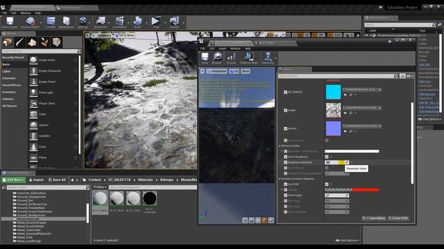Viewport: 444px width, 249px height.
Task: Toggle Normal parameter override checkbox
Action: 285,129
